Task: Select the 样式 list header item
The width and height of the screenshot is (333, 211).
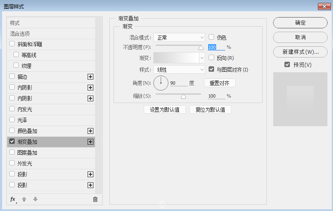Action: click(15, 23)
